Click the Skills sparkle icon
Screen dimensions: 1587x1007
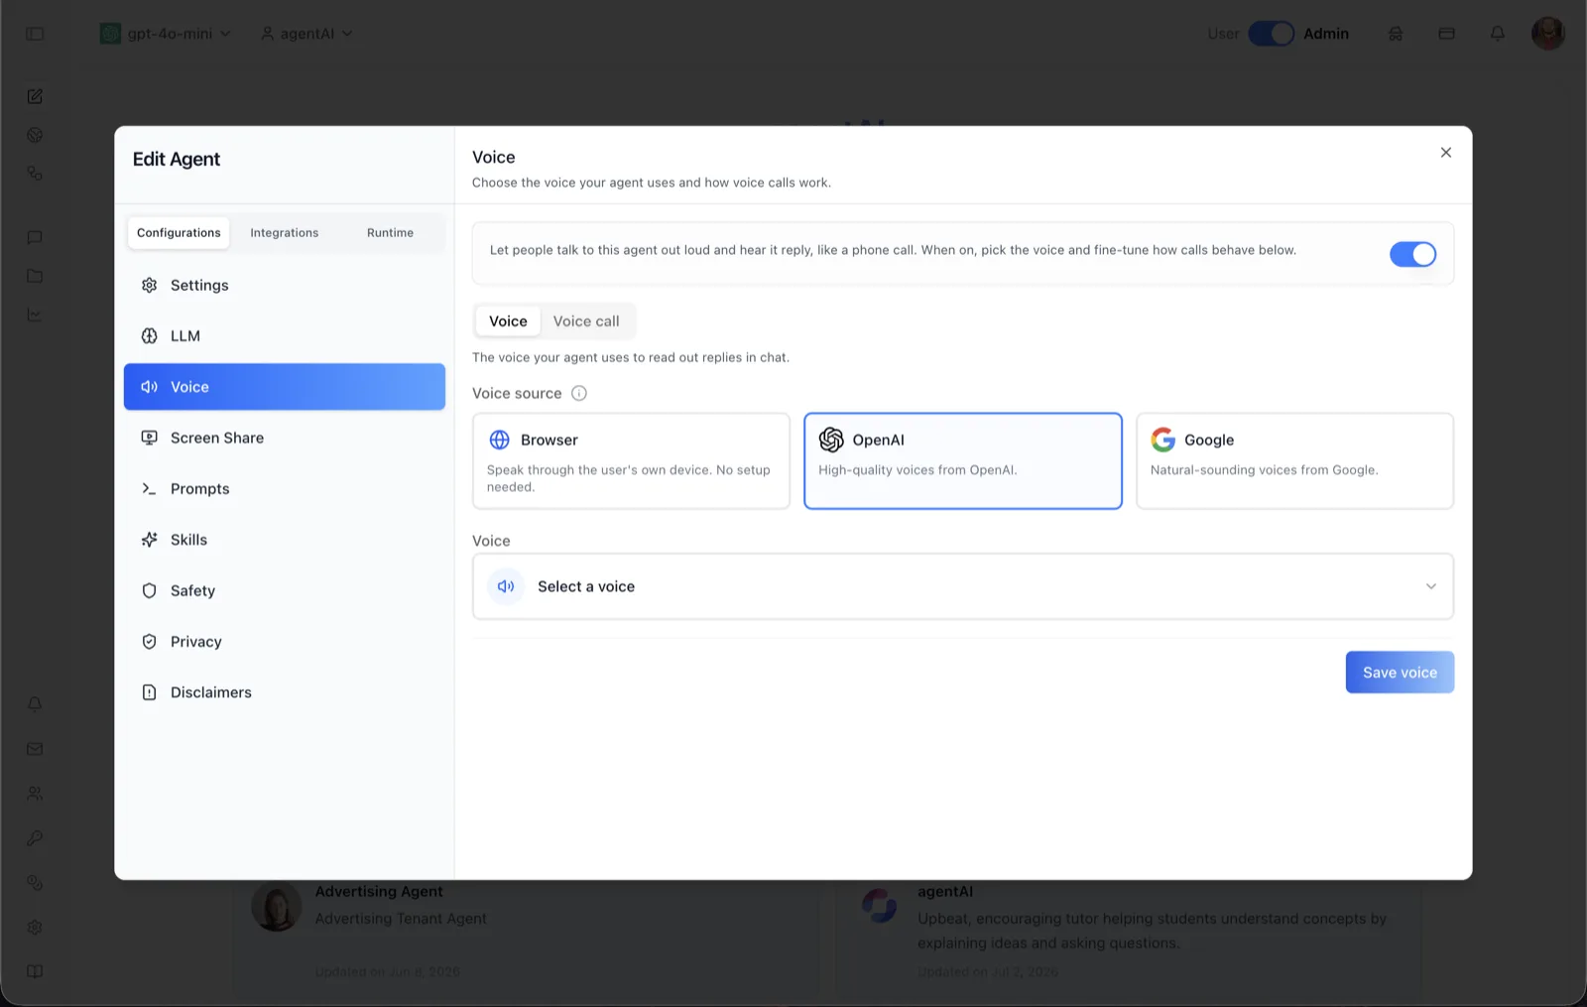150,540
